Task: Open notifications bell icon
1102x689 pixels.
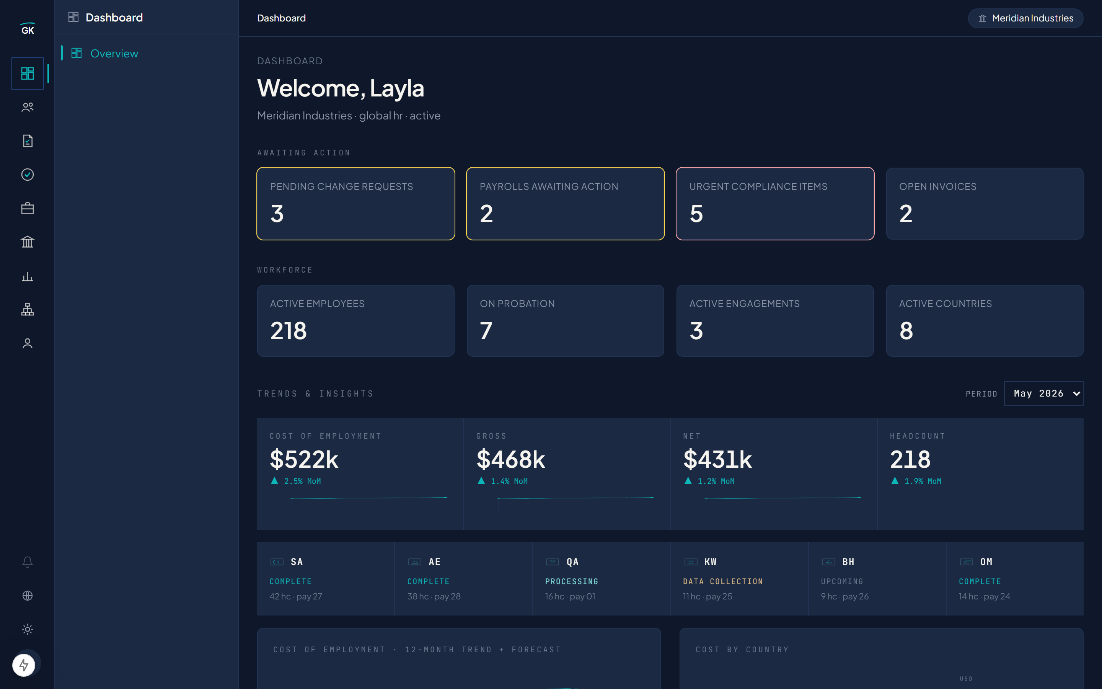Action: (x=27, y=562)
